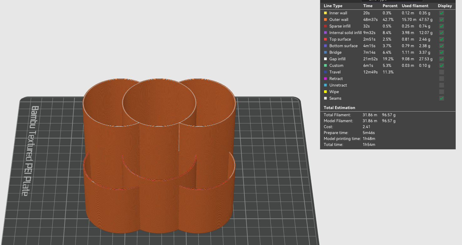Toggle Custom line type display checkbox
Image resolution: width=462 pixels, height=245 pixels.
pyautogui.click(x=441, y=66)
